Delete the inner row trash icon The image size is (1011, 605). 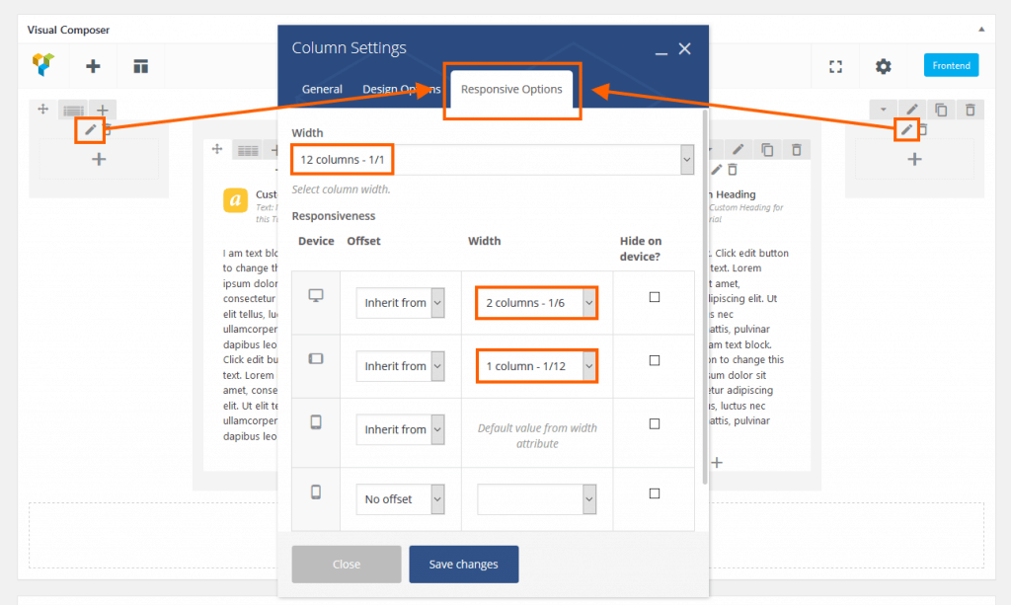point(797,150)
